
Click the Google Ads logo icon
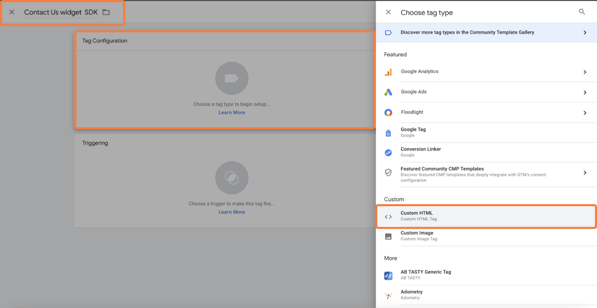388,92
